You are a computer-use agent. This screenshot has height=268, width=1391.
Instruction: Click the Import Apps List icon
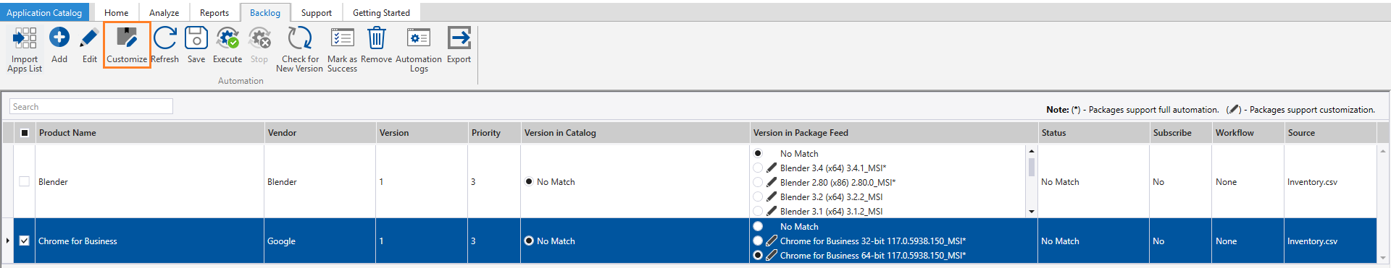(25, 38)
